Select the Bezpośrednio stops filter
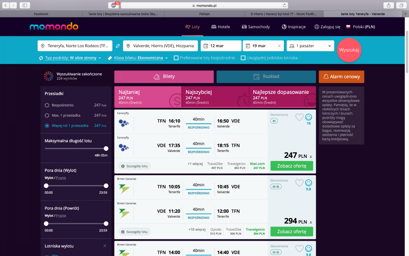Viewport: 409px width, 256px height. click(47, 105)
